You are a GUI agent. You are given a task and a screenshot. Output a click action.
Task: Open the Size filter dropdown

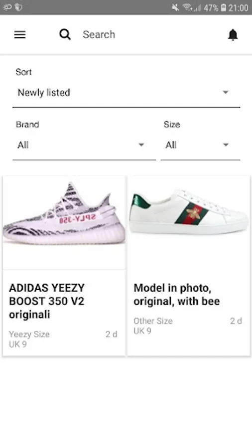click(200, 145)
